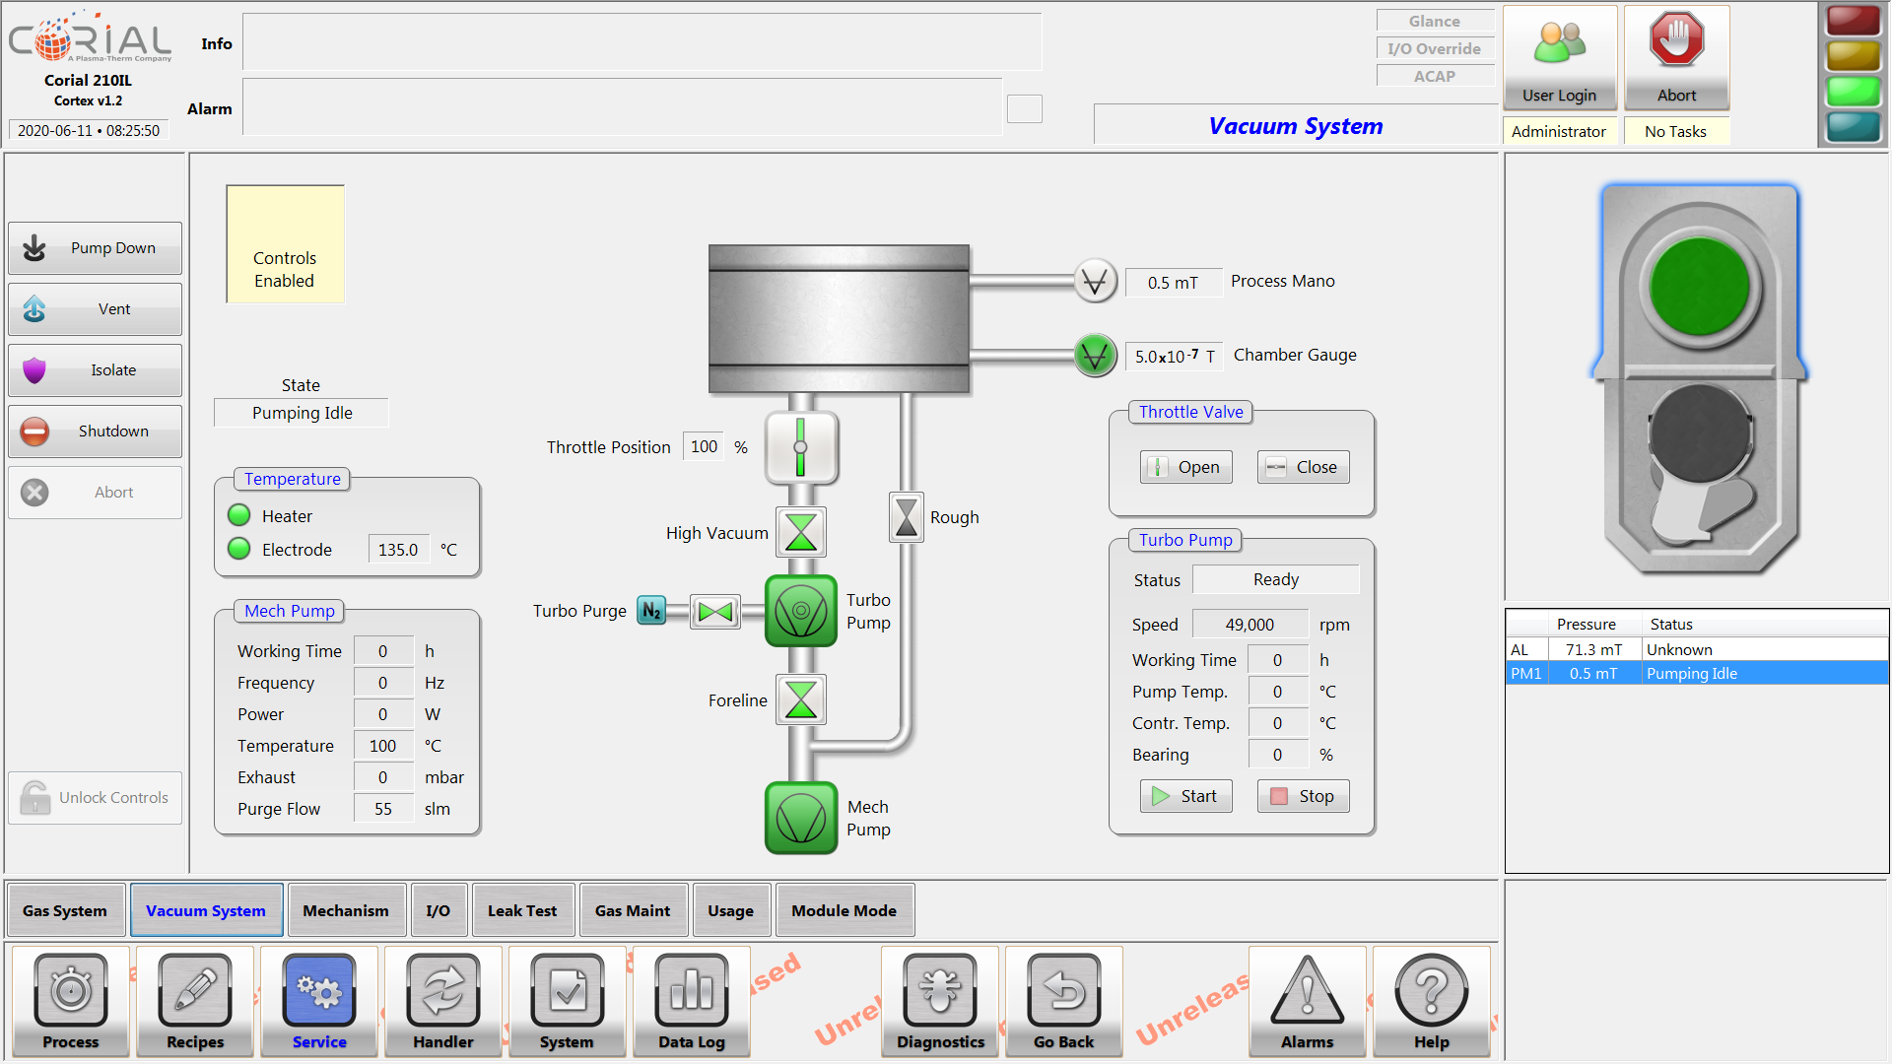Click the blue stack light
This screenshot has width=1892, height=1064.
coord(1854,127)
